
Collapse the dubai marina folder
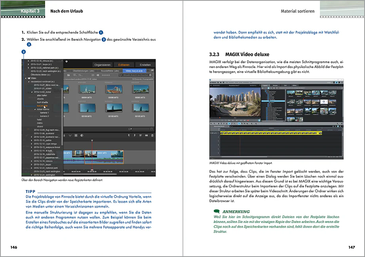35,109
